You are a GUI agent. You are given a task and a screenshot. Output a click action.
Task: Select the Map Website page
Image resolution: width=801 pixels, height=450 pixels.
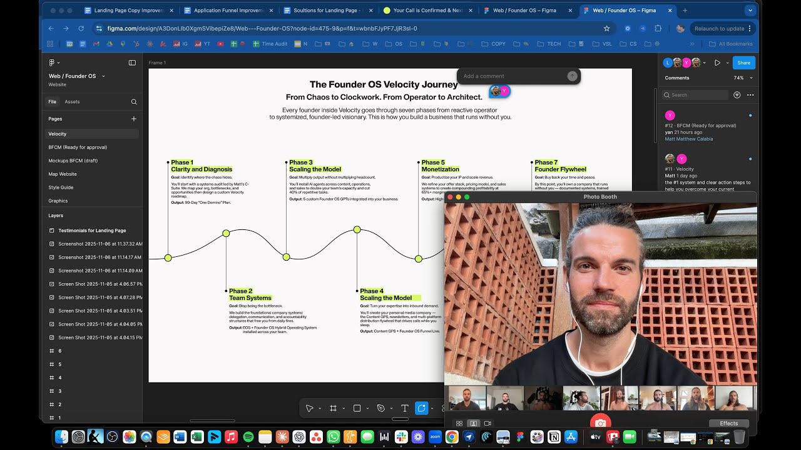(93, 174)
